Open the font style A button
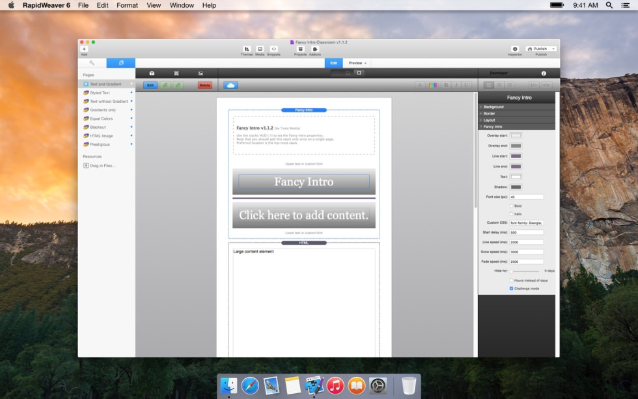Image resolution: width=638 pixels, height=399 pixels. [420, 85]
